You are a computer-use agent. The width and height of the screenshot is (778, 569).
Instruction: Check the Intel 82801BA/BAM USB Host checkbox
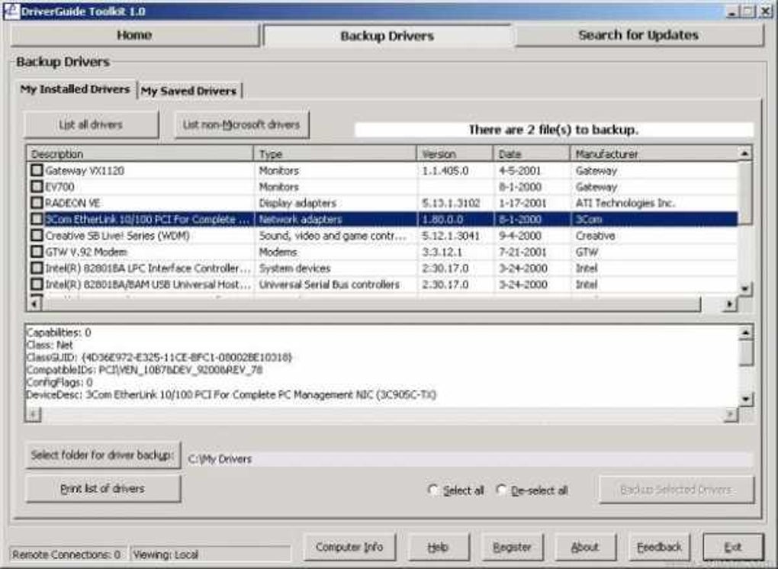(37, 284)
